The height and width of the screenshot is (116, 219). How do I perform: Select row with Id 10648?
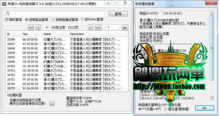65,48
